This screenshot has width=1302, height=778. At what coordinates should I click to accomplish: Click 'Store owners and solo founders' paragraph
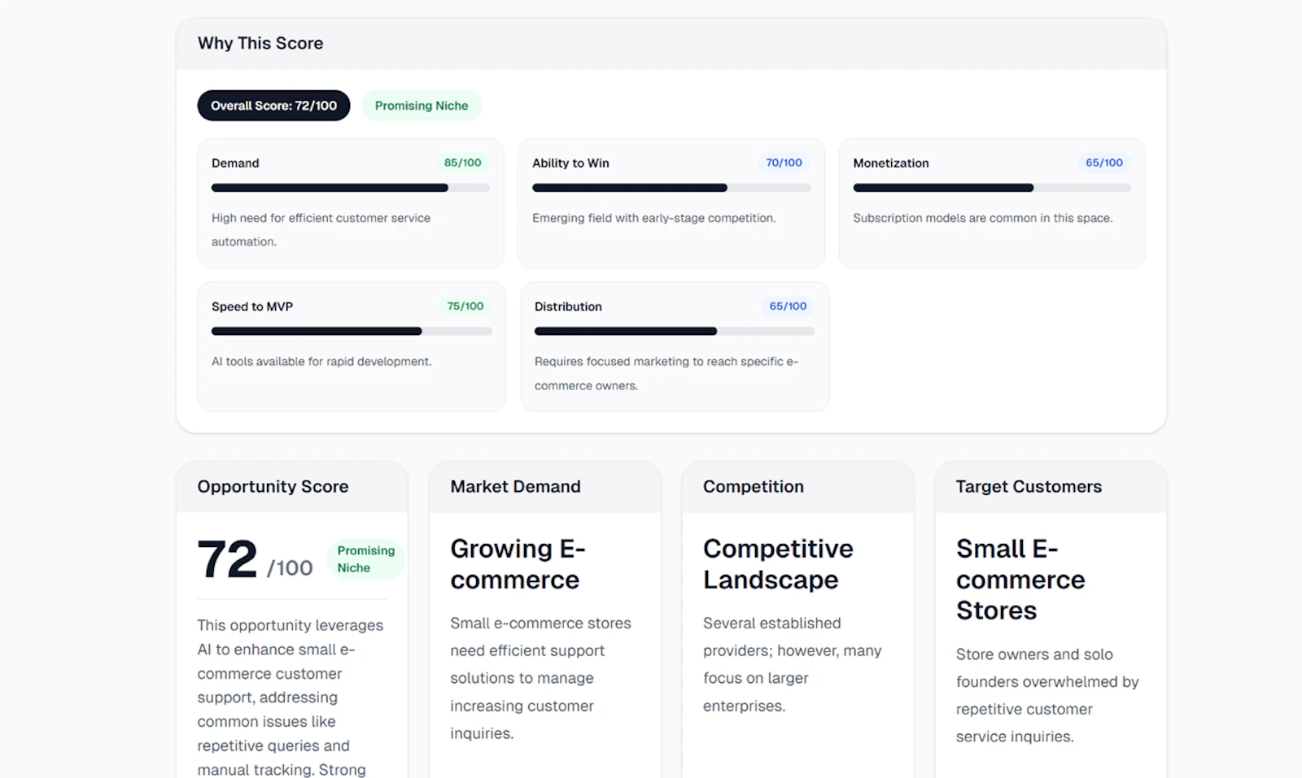(1047, 695)
